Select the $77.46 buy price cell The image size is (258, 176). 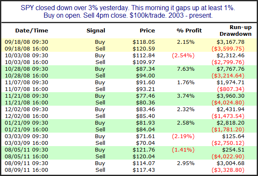(146, 95)
